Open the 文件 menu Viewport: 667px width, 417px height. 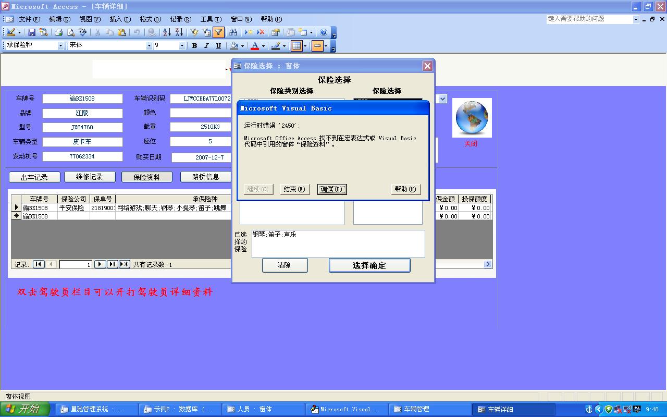(29, 19)
